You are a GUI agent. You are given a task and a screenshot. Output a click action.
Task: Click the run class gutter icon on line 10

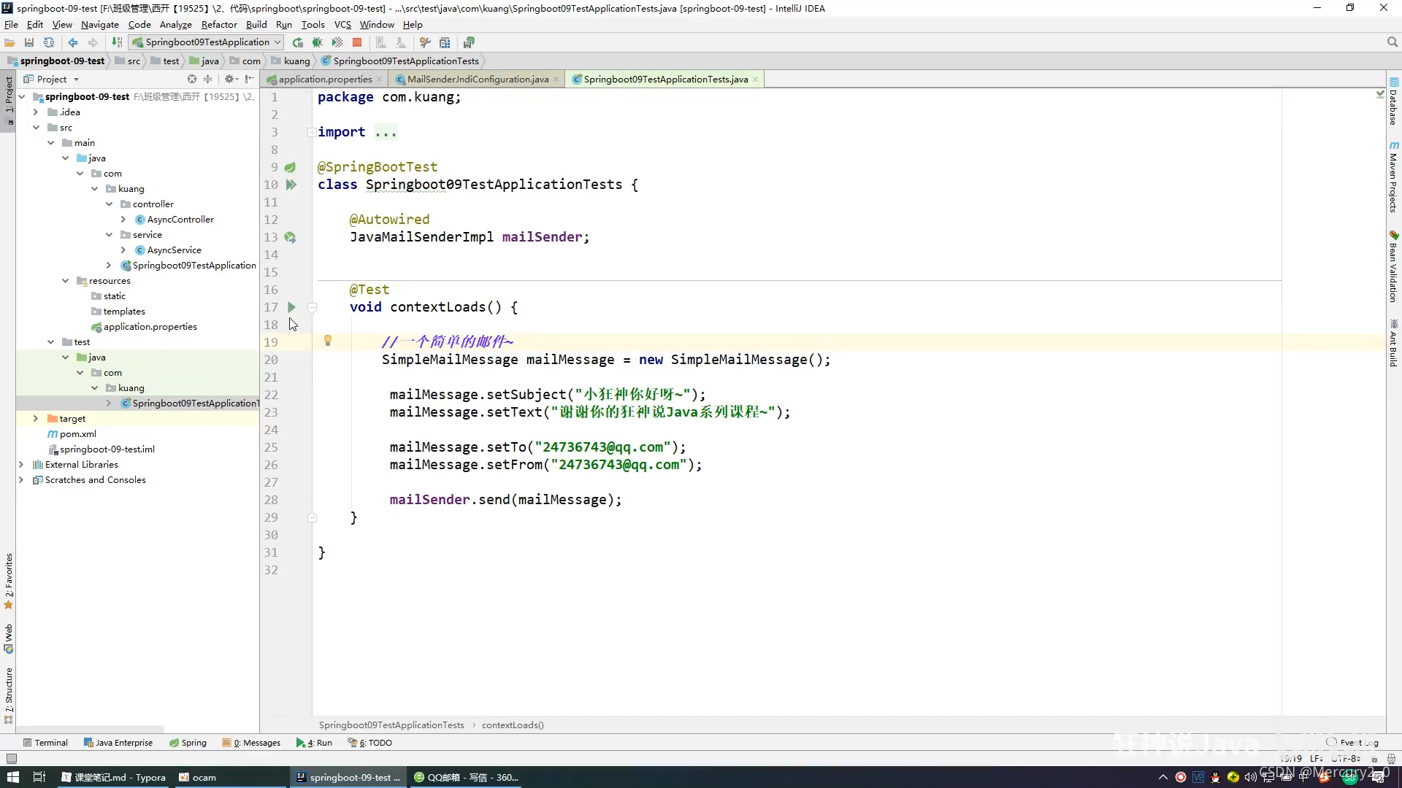click(x=291, y=185)
